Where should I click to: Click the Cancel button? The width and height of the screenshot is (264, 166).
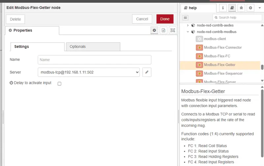tap(142, 19)
